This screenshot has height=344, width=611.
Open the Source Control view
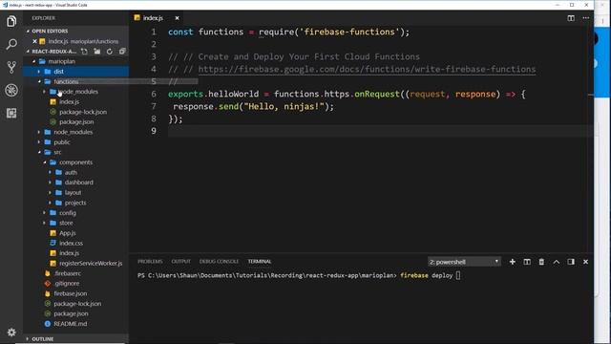click(x=11, y=67)
